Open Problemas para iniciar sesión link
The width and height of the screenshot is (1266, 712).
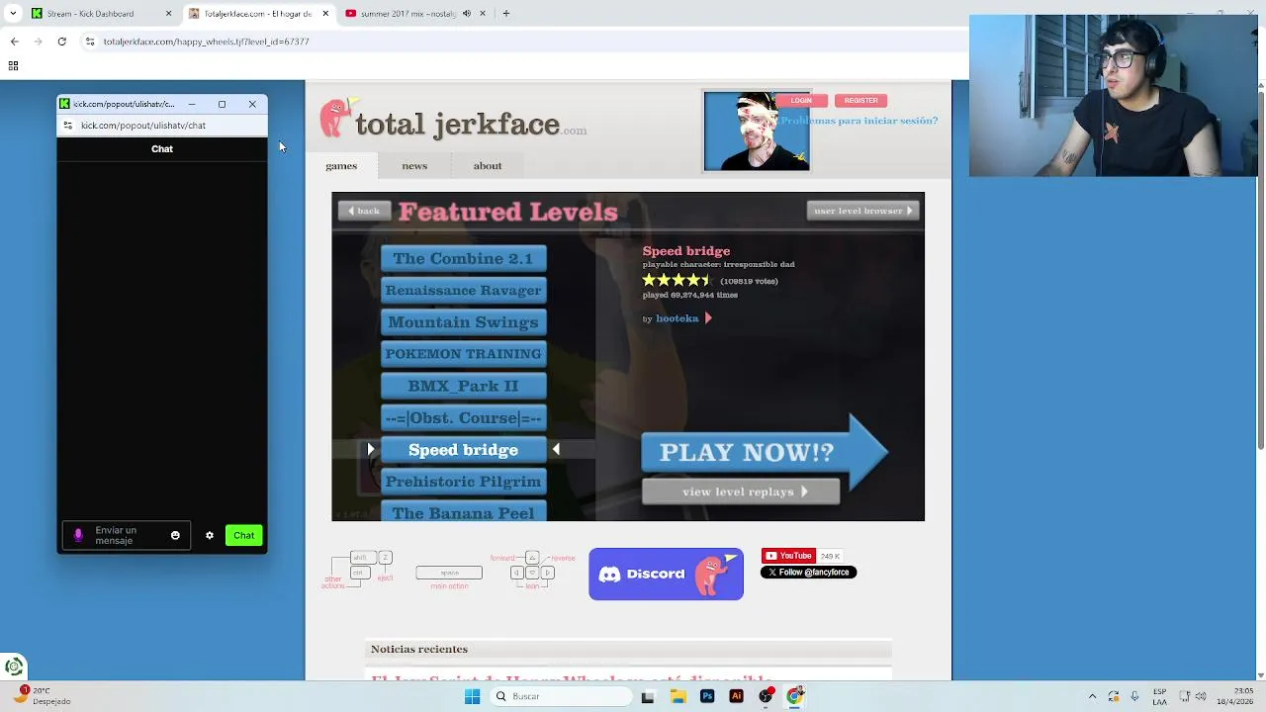point(859,121)
